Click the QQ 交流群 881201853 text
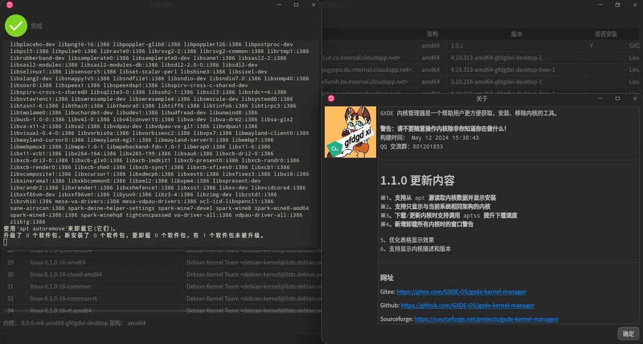643x344 pixels. point(411,146)
